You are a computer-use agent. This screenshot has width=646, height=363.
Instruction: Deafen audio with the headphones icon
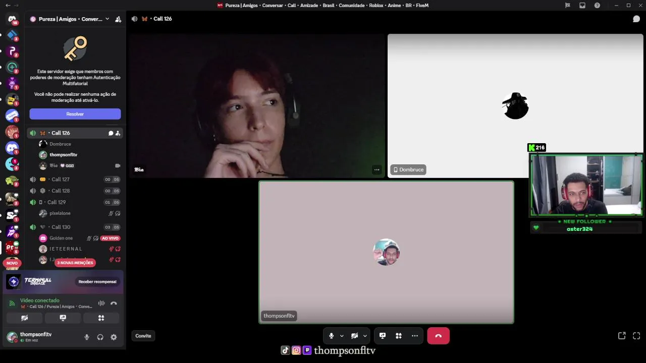click(100, 337)
